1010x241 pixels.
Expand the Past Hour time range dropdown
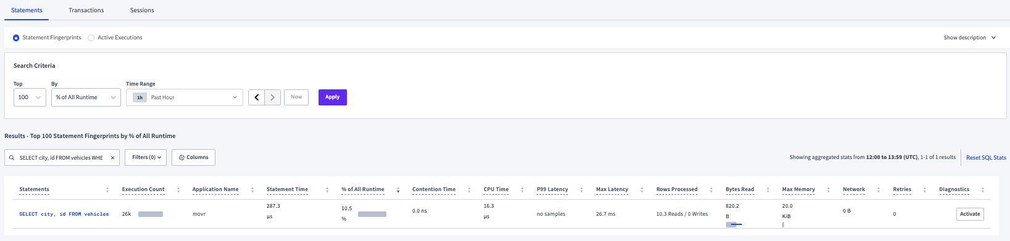tap(184, 97)
